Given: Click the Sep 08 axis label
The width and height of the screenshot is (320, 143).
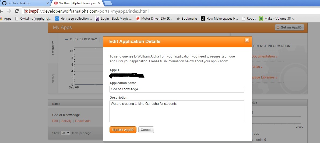Looking at the screenshot, I should tap(74, 87).
